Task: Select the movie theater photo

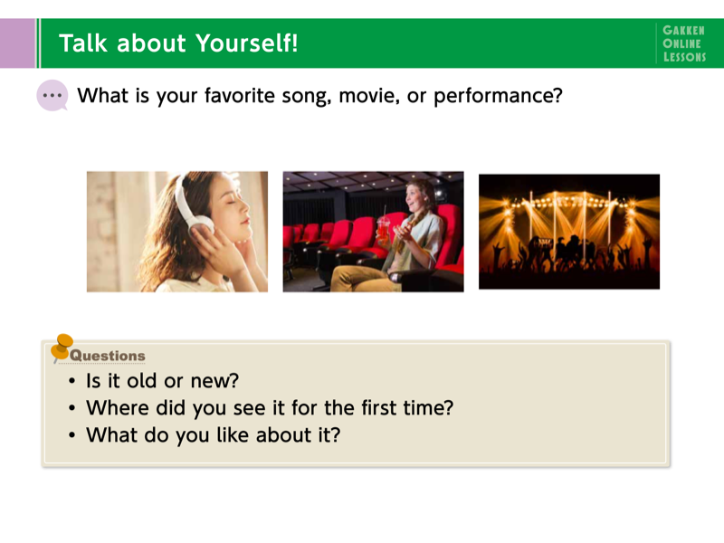Action: pyautogui.click(x=373, y=232)
